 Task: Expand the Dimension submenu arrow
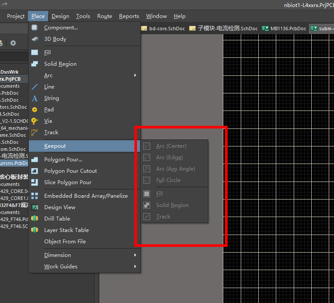pos(135,255)
